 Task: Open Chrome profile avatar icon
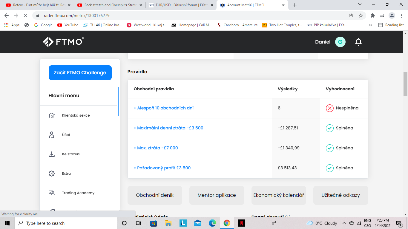[x=392, y=16]
